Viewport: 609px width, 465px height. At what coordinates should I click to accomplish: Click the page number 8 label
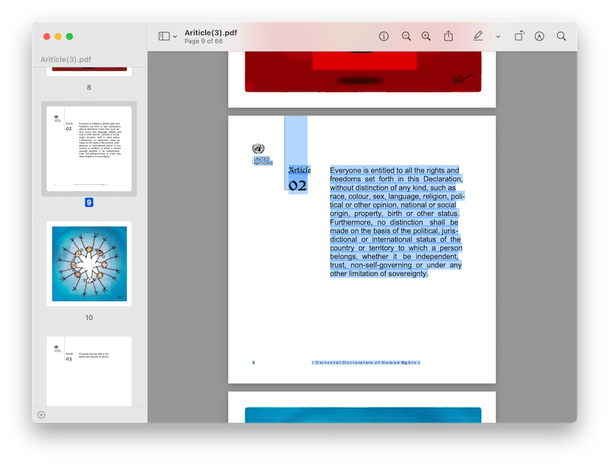click(89, 88)
